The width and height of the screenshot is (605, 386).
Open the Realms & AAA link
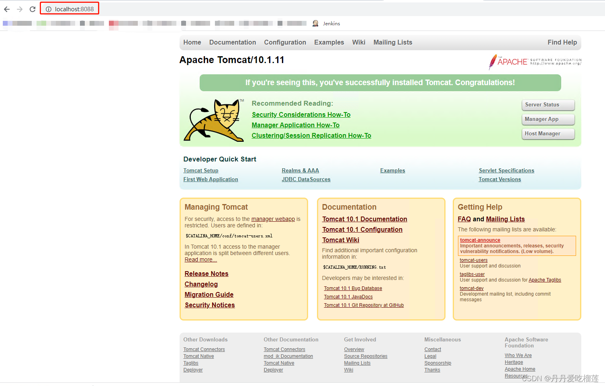pyautogui.click(x=300, y=170)
